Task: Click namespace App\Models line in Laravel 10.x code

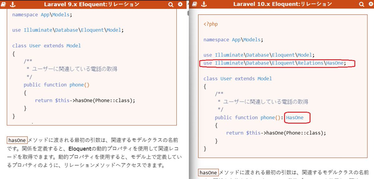Action: coord(233,40)
